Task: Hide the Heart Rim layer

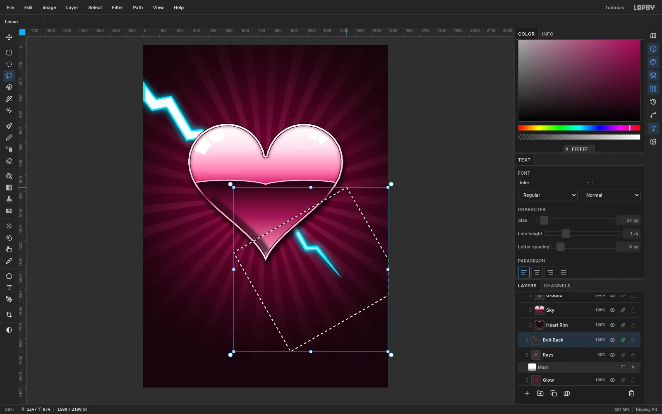Action: coord(612,325)
